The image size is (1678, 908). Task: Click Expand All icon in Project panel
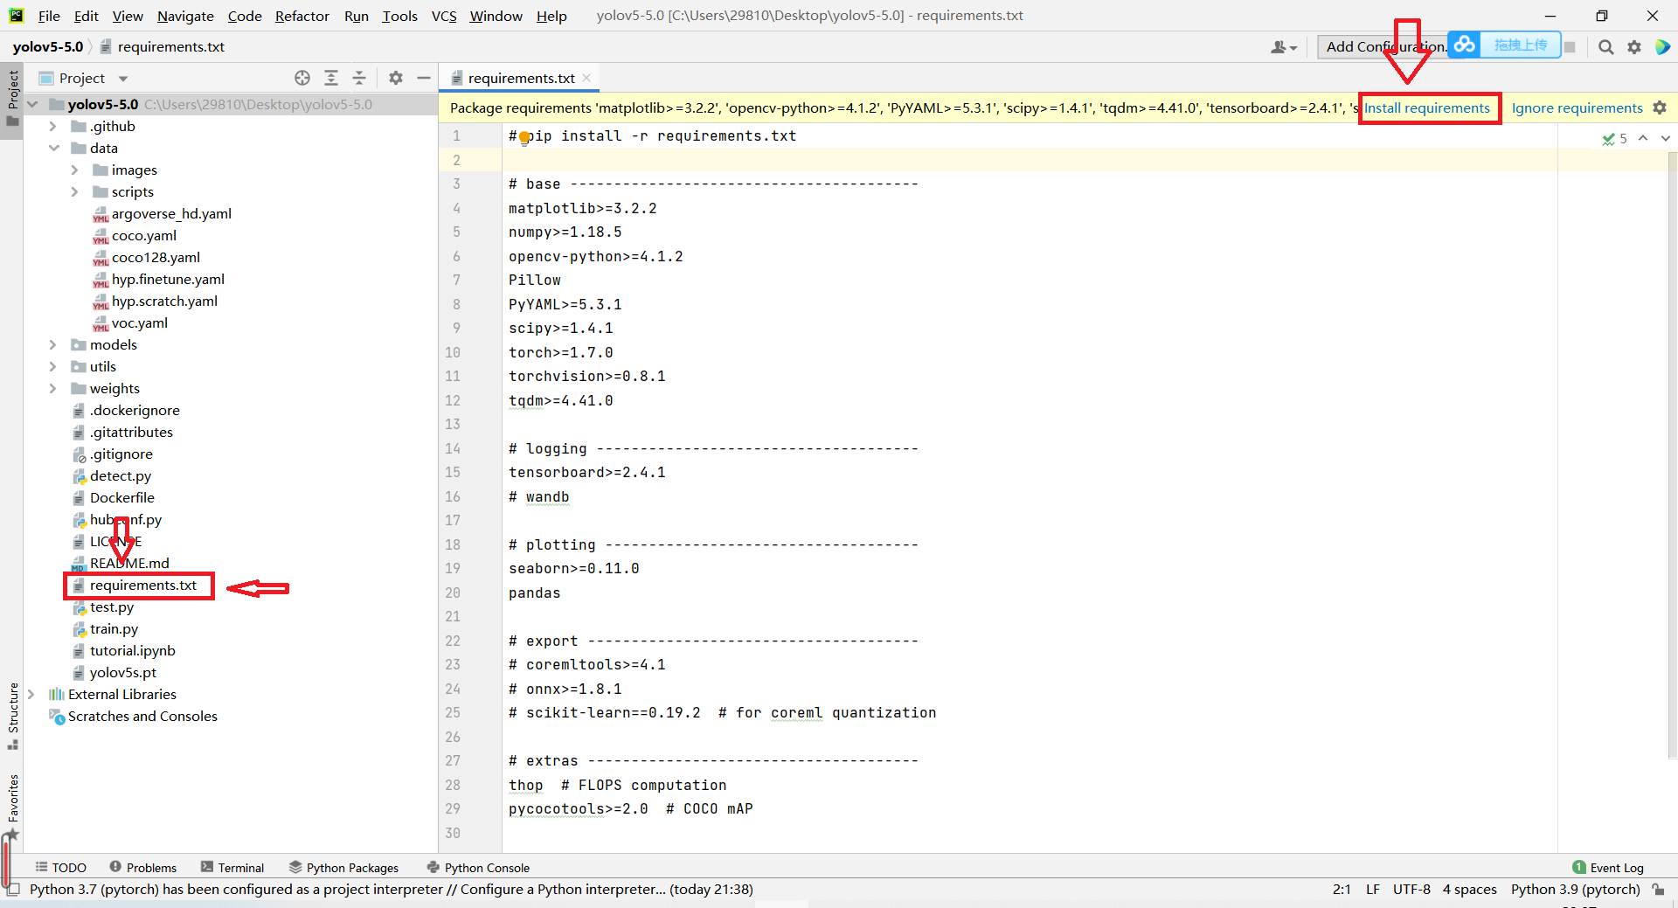click(331, 78)
